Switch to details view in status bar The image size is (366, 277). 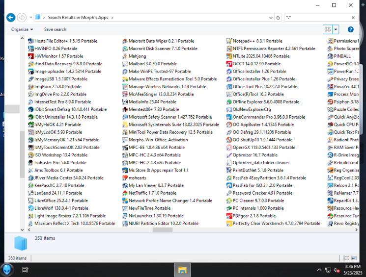346,258
